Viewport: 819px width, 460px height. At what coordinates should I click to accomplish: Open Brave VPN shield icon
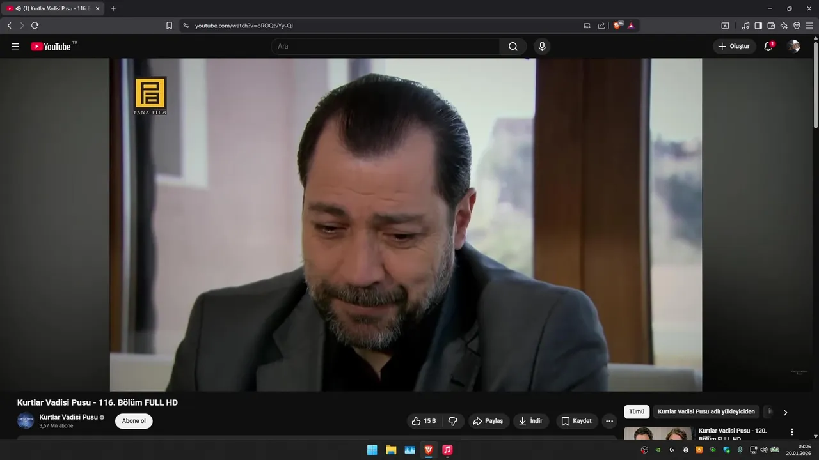[x=797, y=26]
